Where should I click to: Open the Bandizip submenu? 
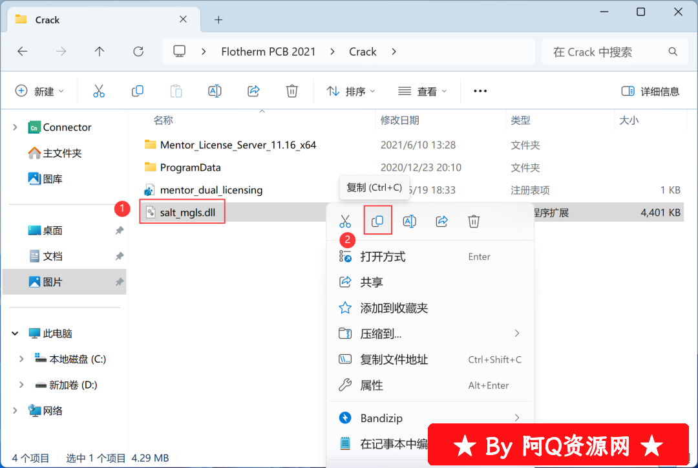(430, 418)
